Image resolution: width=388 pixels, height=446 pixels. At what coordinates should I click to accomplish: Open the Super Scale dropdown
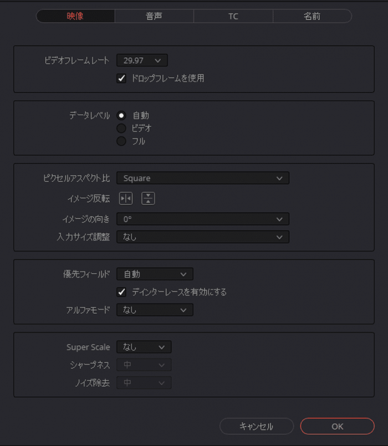144,347
